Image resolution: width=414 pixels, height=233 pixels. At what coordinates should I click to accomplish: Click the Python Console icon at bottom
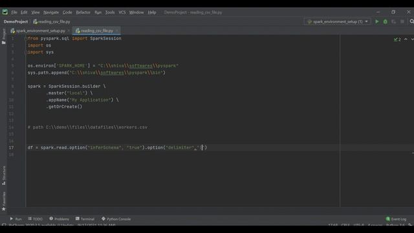point(103,219)
